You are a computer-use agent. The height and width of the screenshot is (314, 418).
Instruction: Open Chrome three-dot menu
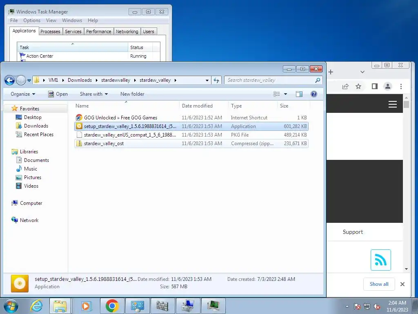tap(401, 86)
